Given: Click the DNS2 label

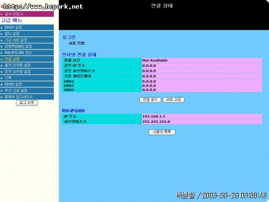Looking at the screenshot, I should tap(69, 86).
